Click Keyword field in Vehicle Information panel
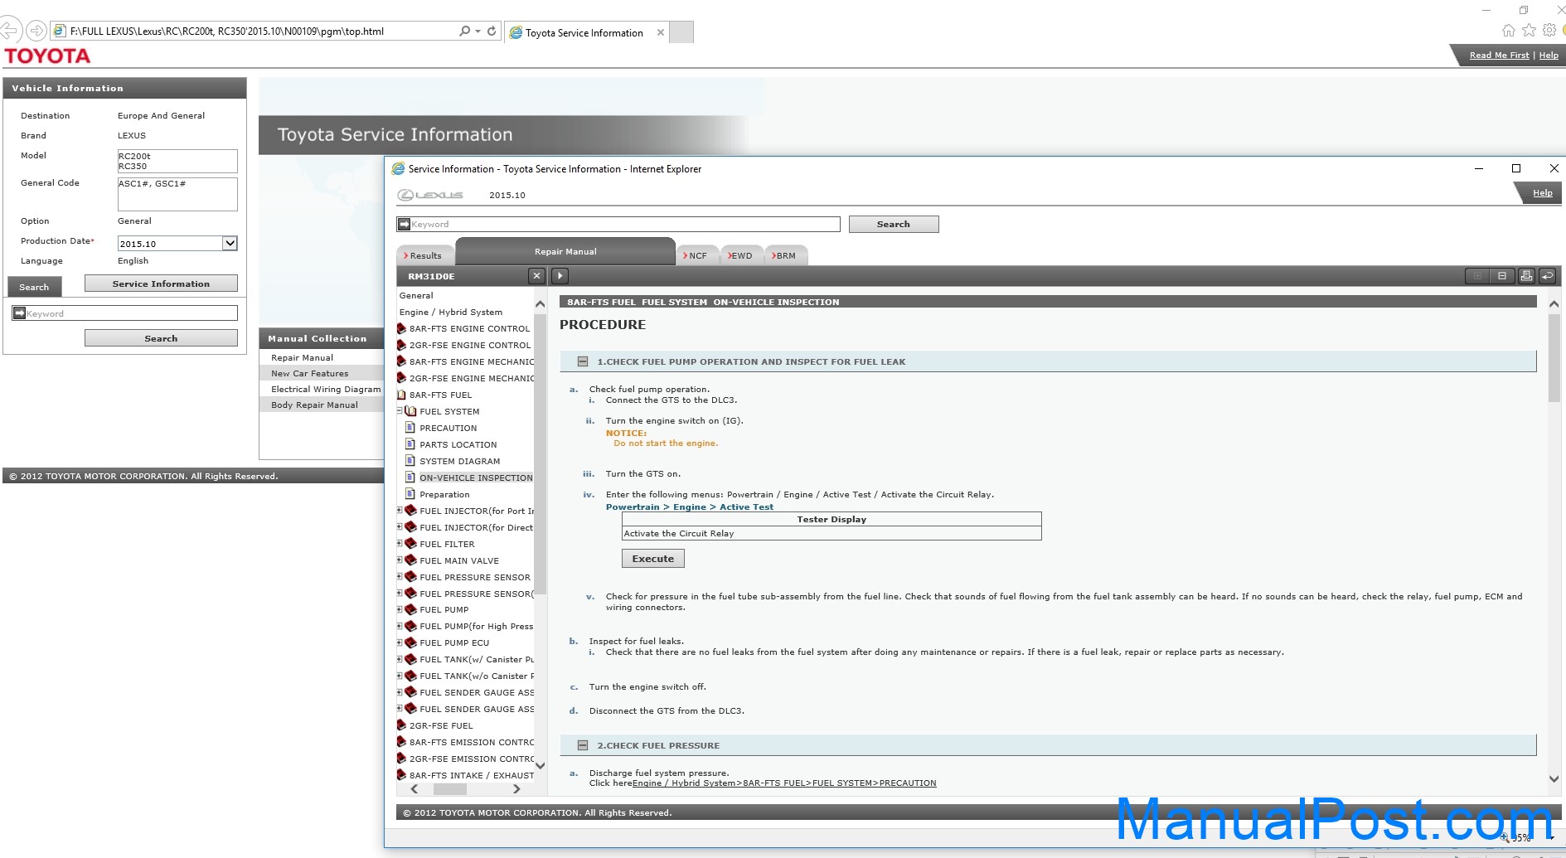1566x858 pixels. 125,313
